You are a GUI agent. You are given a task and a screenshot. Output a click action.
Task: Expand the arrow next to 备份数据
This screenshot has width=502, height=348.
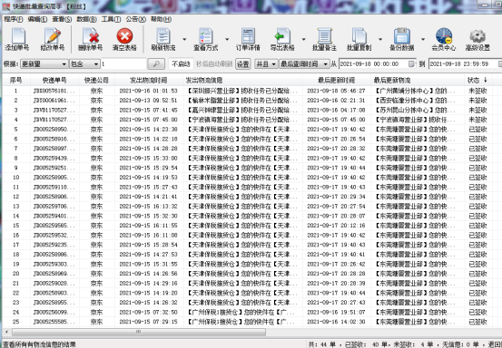423,39
